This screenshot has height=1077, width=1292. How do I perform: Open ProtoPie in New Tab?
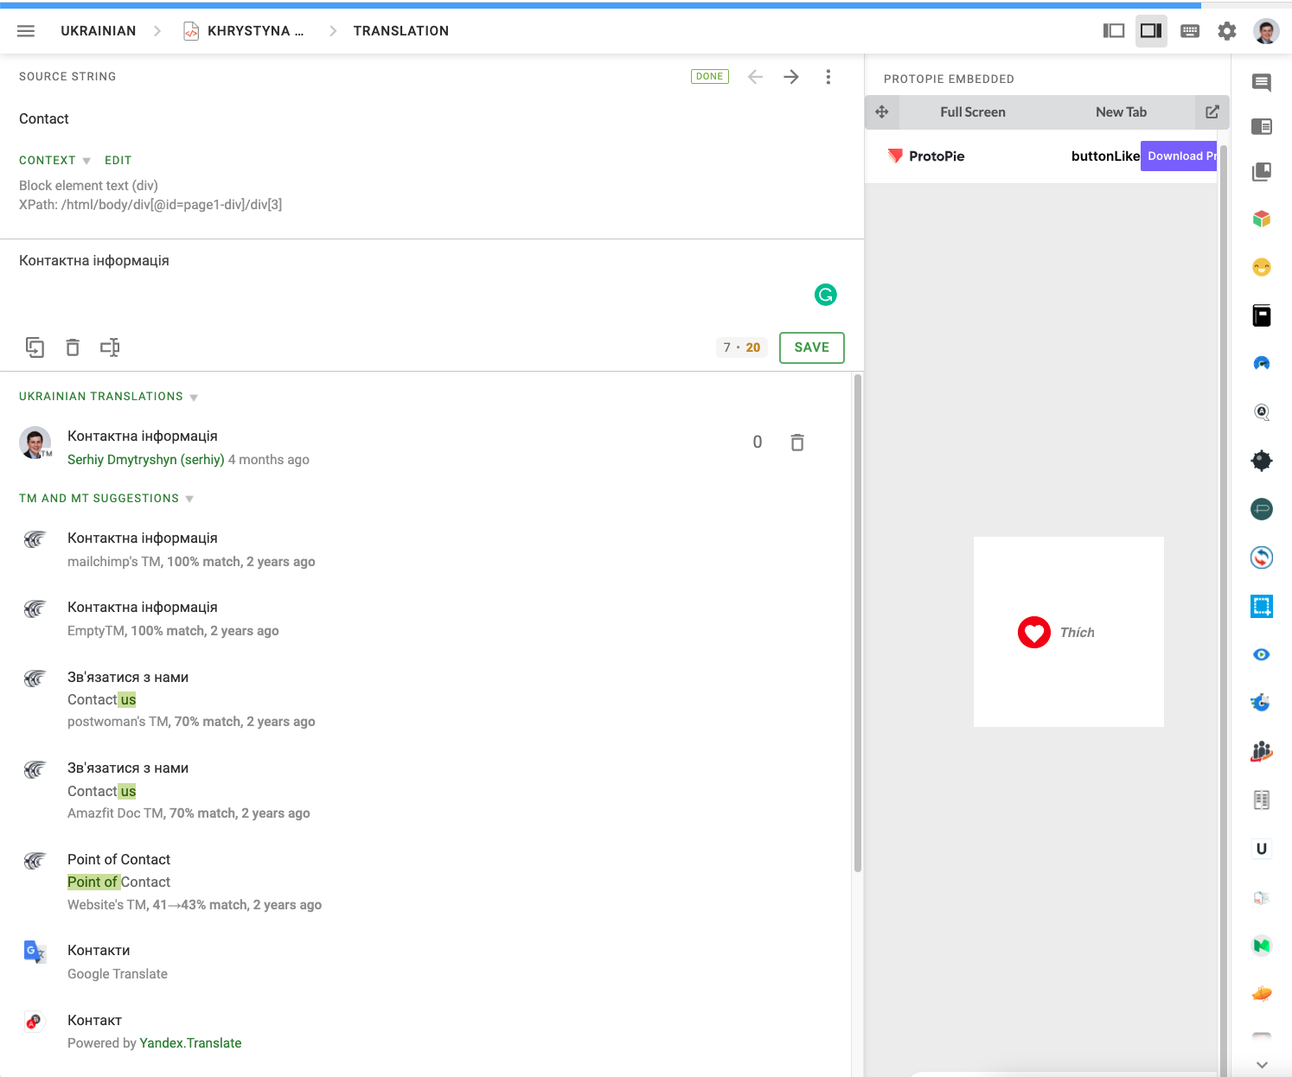coord(1121,112)
